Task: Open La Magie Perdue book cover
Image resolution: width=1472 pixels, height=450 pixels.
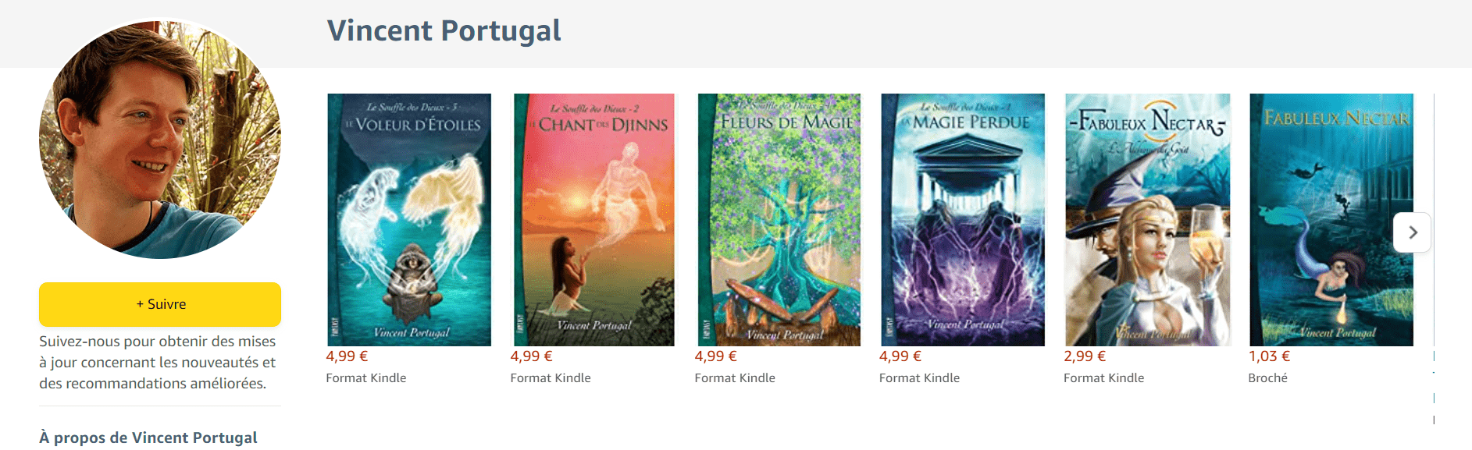Action: pyautogui.click(x=963, y=220)
